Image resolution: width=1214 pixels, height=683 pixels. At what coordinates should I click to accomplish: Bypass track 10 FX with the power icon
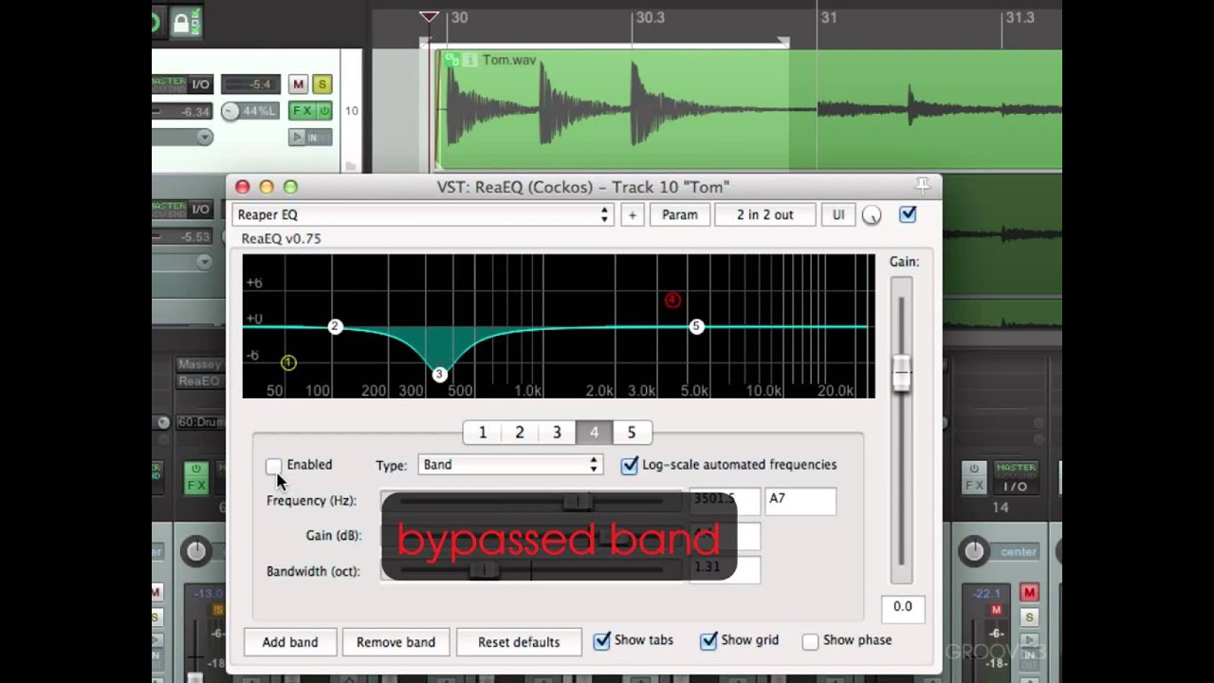point(324,111)
